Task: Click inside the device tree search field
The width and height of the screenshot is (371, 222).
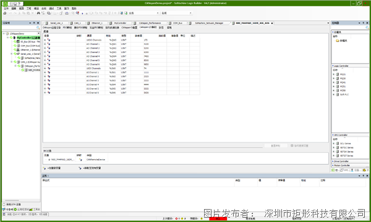Action: click(x=19, y=28)
